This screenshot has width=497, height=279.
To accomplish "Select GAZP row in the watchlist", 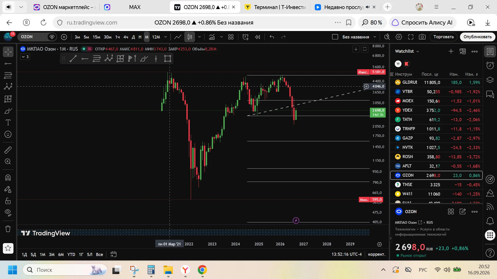I will [x=436, y=138].
